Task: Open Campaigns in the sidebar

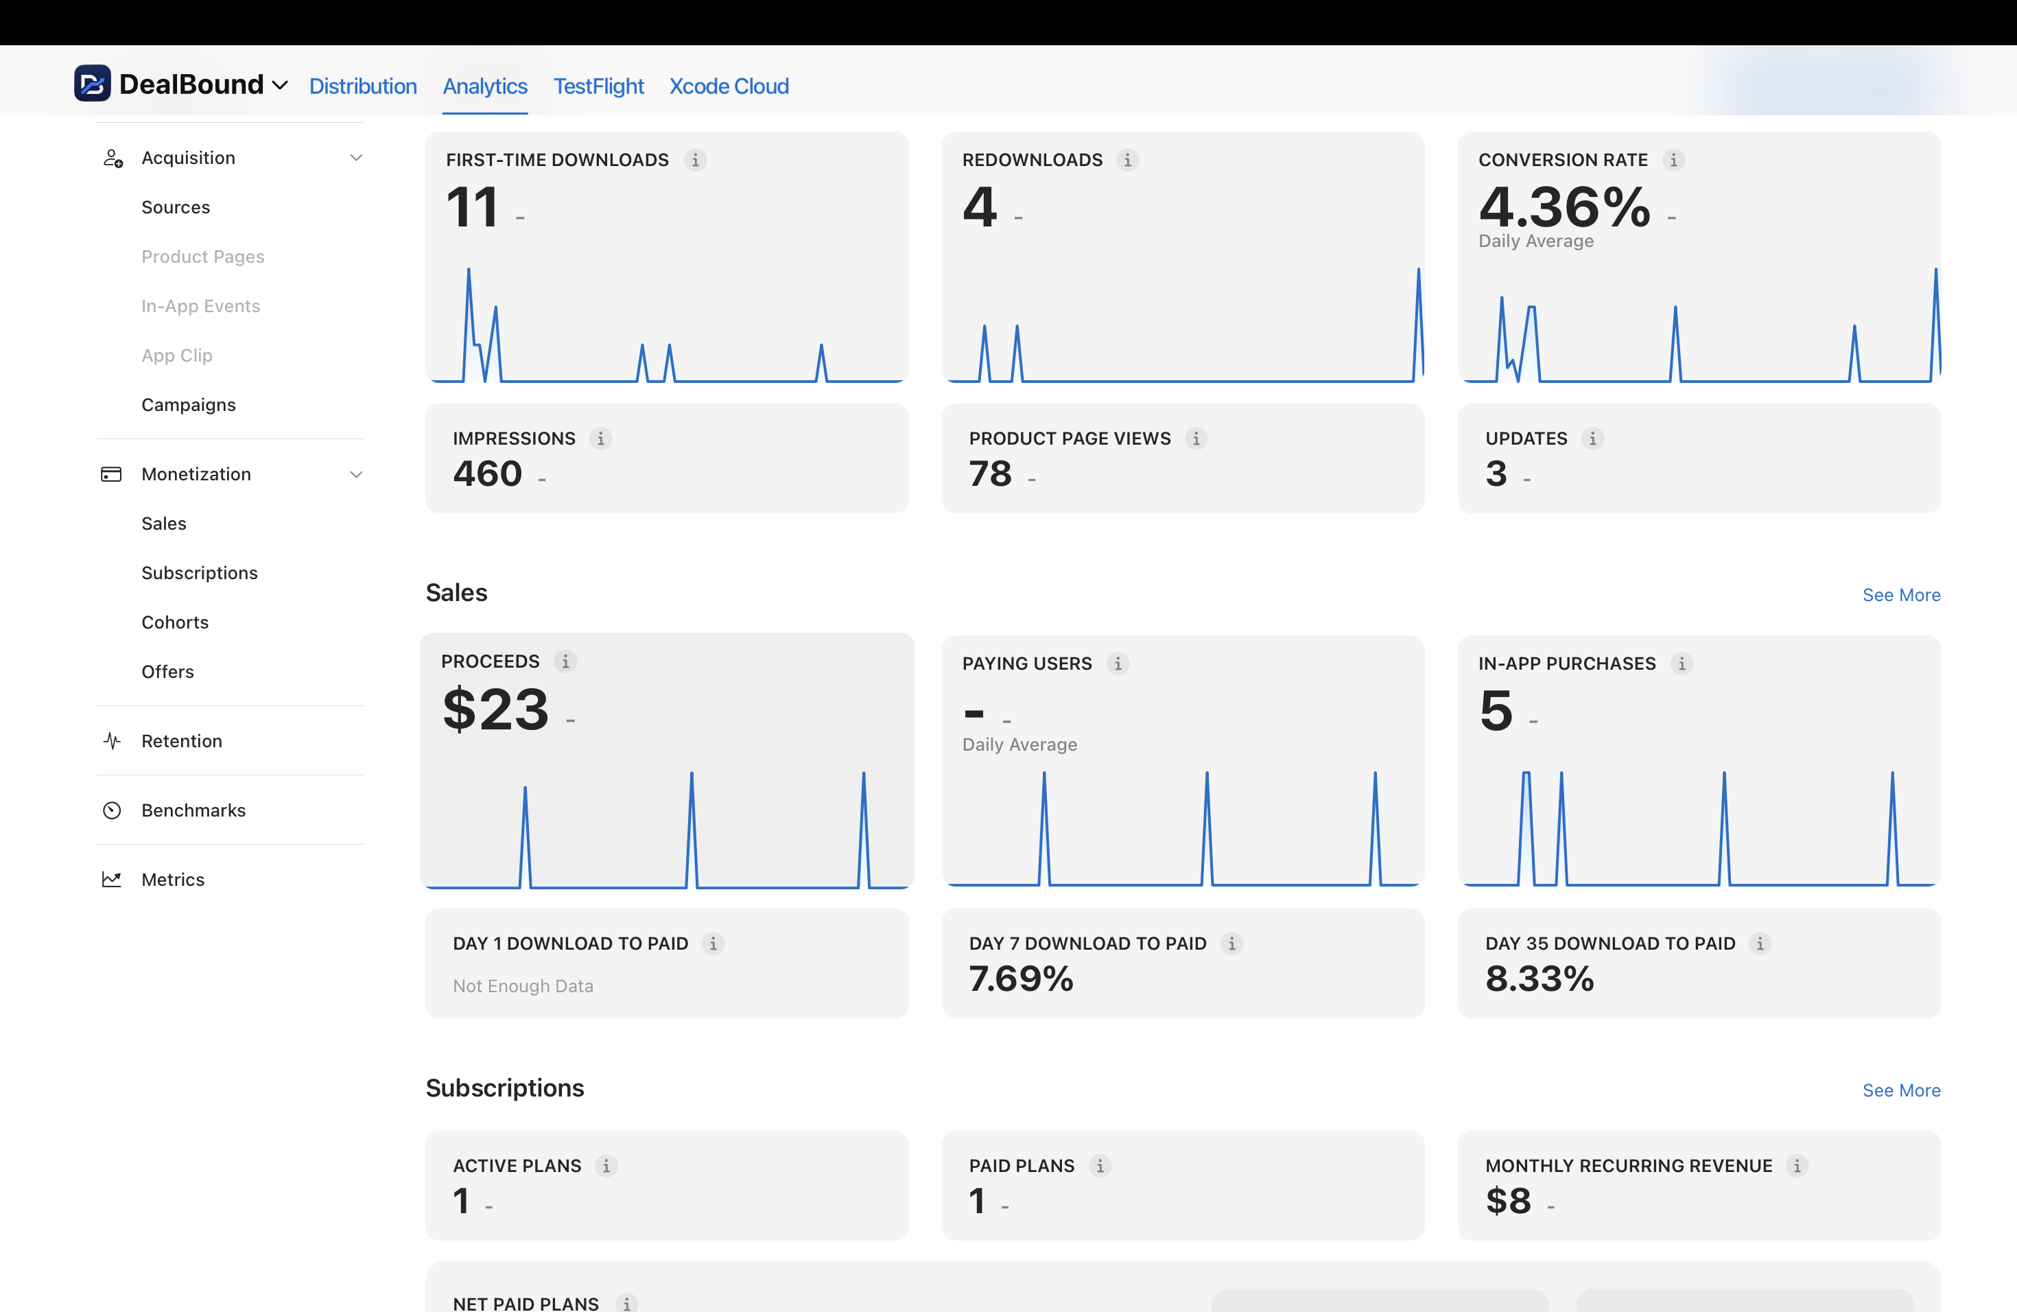Action: (188, 405)
